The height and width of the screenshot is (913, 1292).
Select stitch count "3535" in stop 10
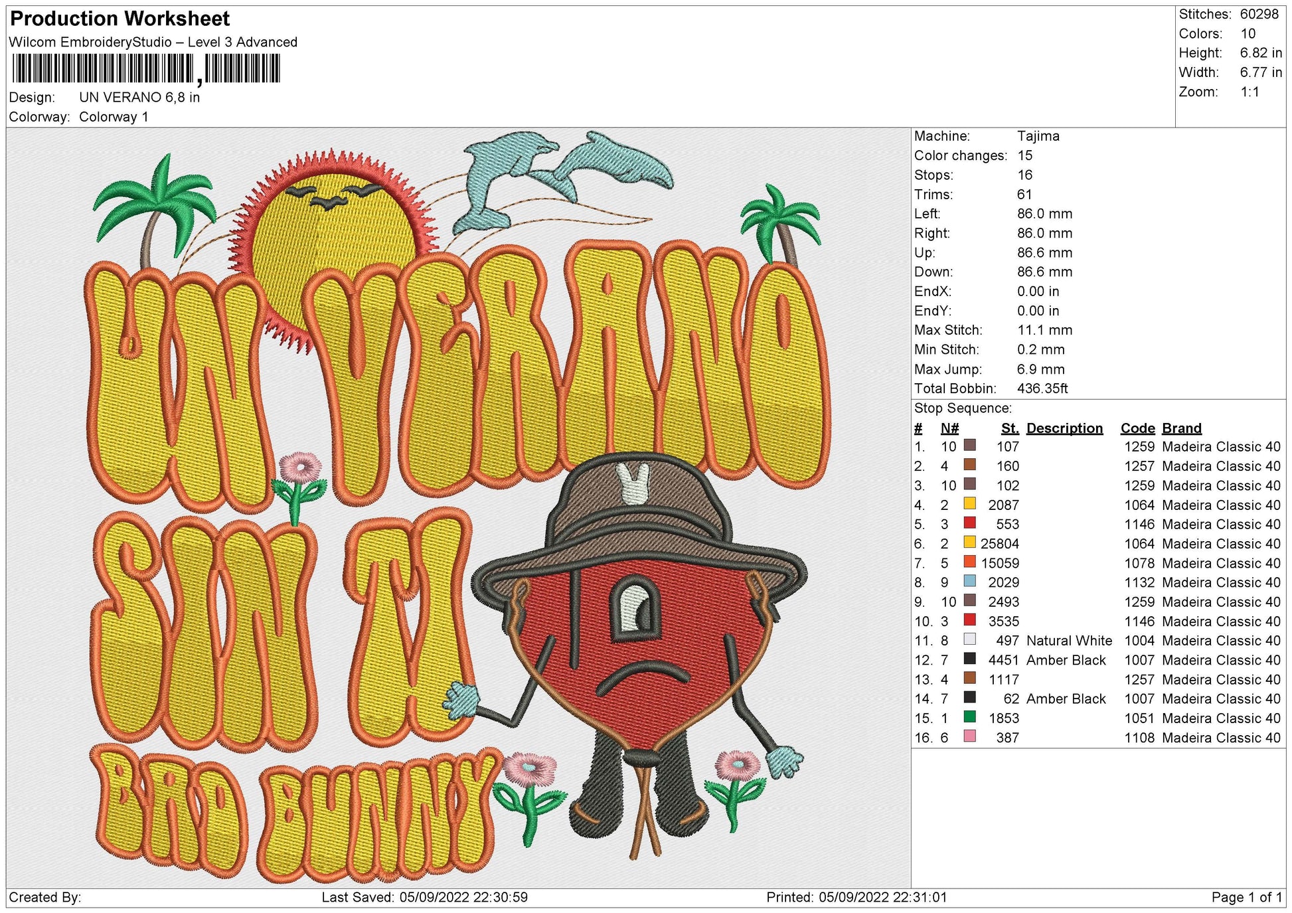[x=1003, y=622]
